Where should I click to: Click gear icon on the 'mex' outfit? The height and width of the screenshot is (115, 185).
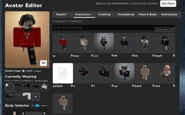[x=92, y=55]
